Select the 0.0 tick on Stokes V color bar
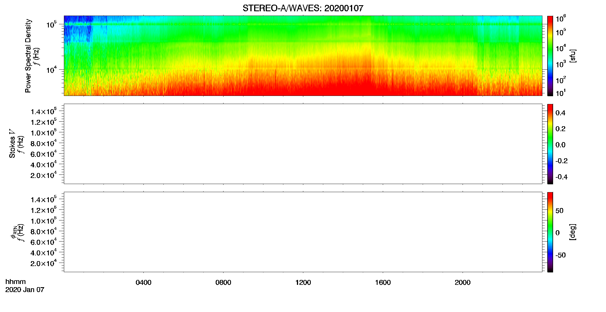This screenshot has width=606, height=312. (560, 145)
